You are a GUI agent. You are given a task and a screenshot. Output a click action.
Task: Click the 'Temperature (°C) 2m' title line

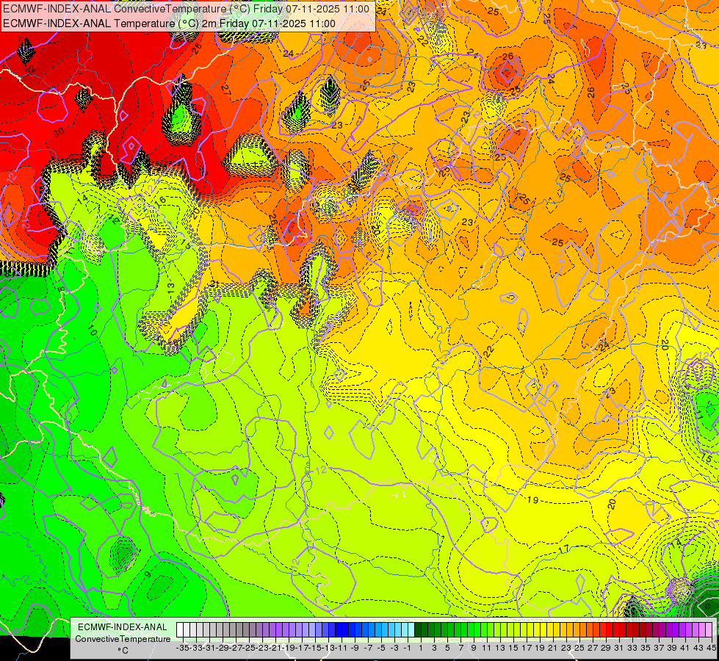(x=169, y=24)
